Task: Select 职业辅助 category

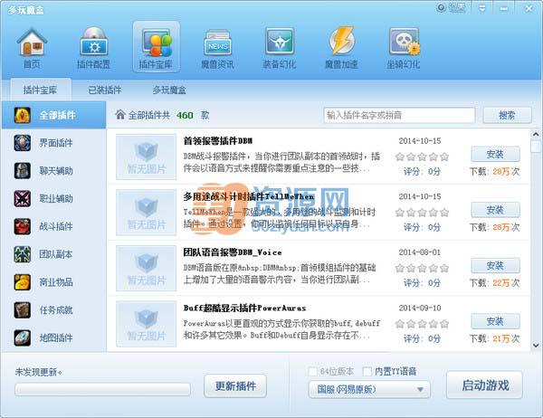Action: (x=53, y=198)
